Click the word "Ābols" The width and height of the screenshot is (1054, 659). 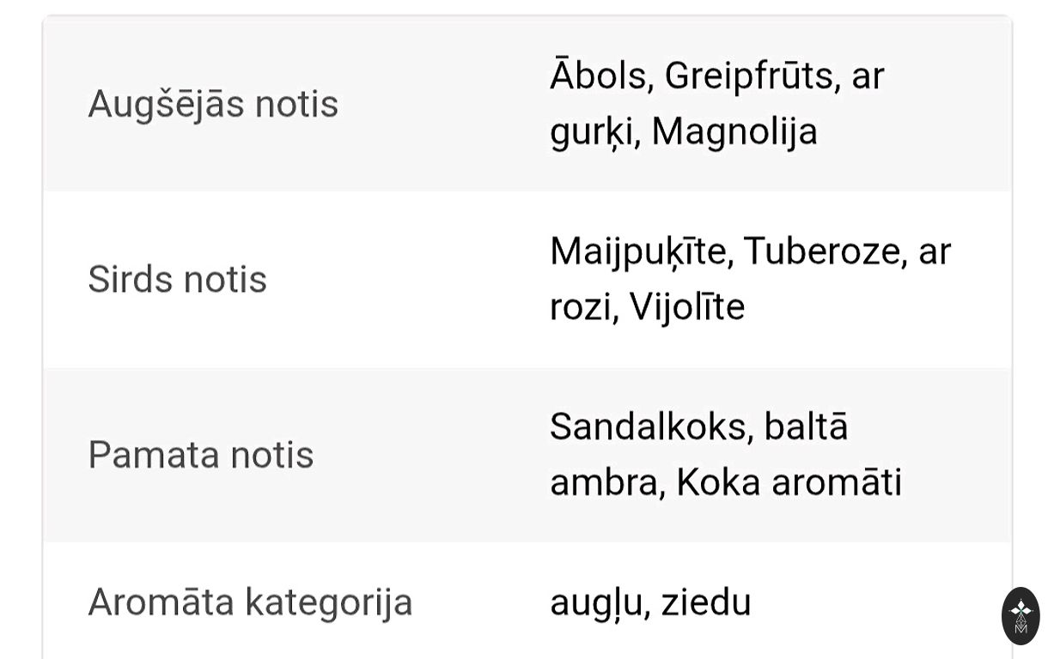(x=598, y=76)
